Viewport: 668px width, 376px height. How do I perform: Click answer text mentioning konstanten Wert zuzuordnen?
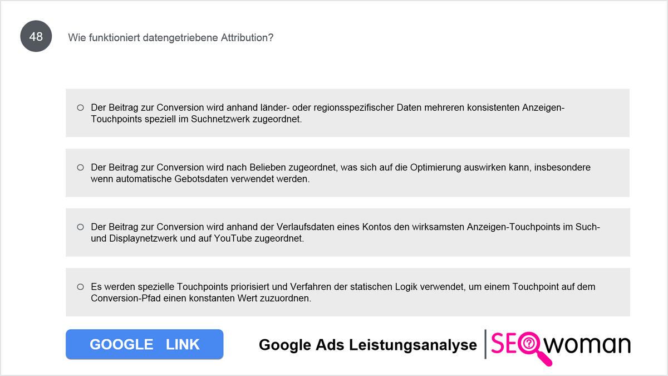[343, 292]
